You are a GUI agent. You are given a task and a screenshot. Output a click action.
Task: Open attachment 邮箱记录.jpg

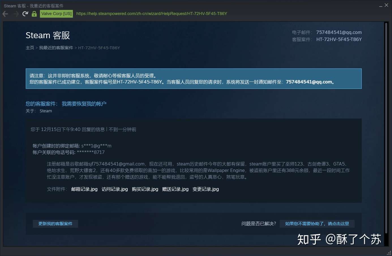84,189
